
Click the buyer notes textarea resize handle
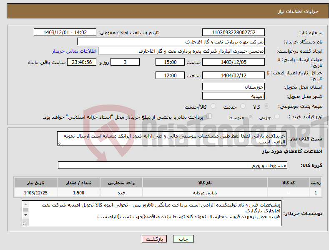(24, 224)
